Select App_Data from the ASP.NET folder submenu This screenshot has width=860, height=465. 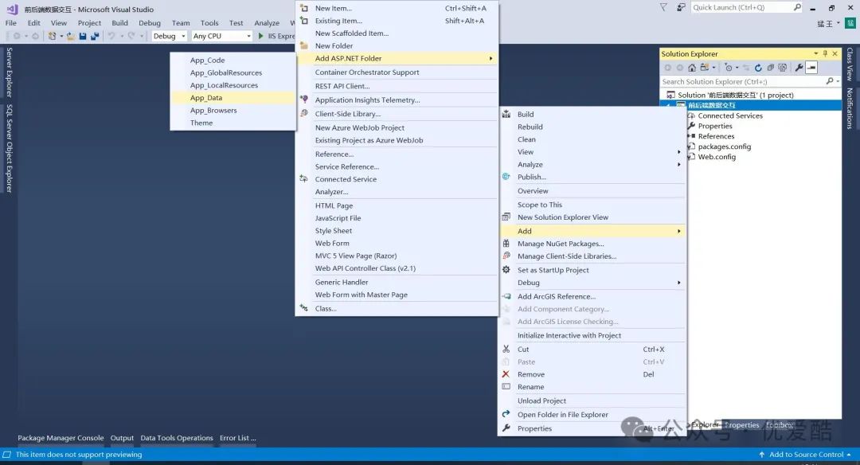click(206, 98)
